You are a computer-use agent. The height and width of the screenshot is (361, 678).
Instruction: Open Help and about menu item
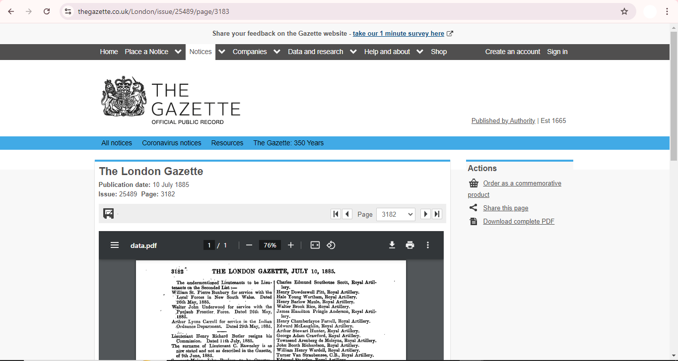point(387,52)
